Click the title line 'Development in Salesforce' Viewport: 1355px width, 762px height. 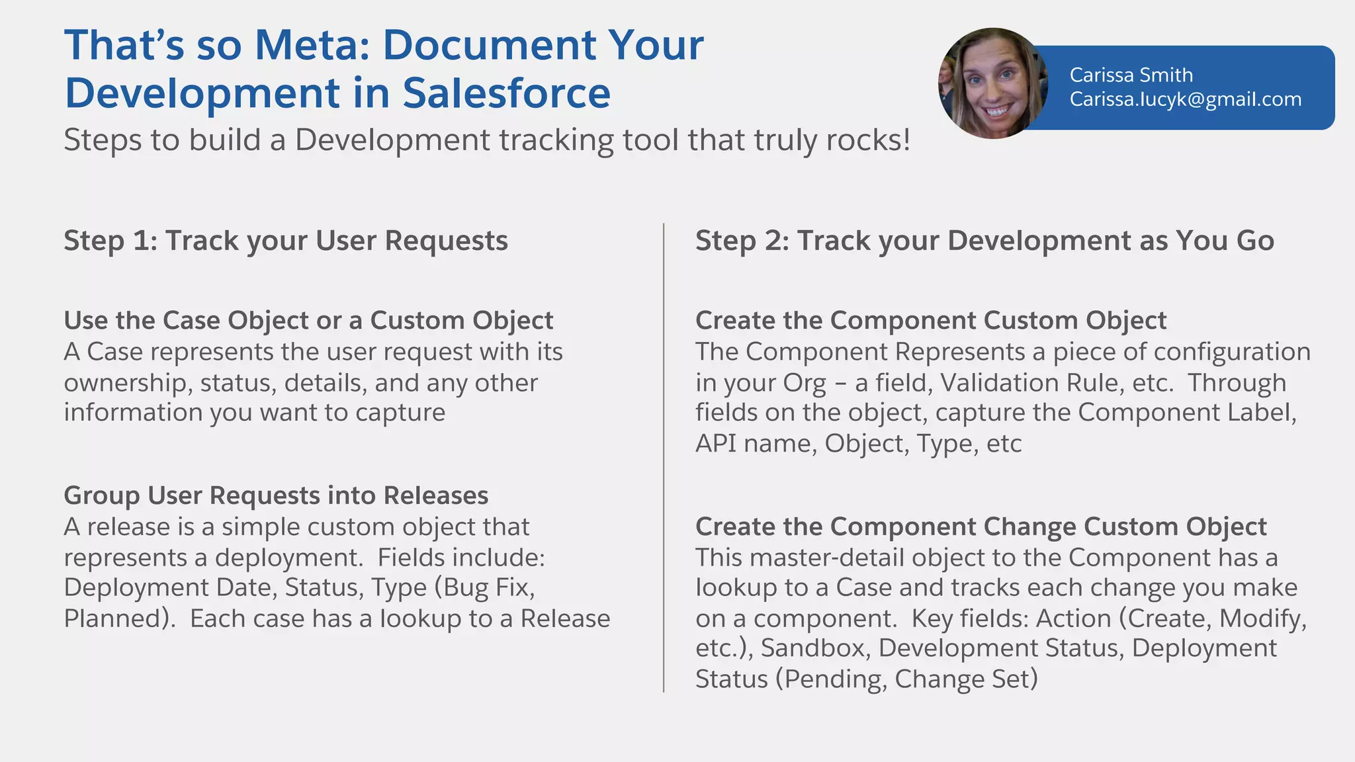point(337,93)
